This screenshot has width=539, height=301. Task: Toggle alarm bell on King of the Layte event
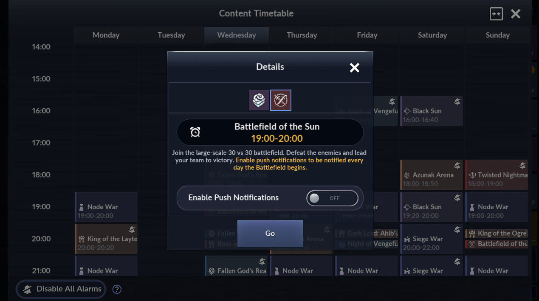pyautogui.click(x=132, y=230)
